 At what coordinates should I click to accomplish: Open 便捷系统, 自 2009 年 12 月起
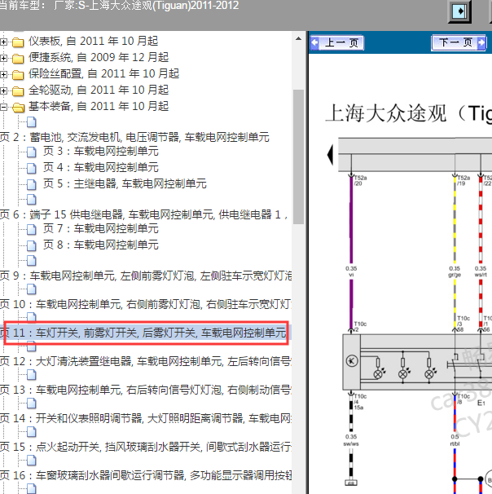click(x=99, y=58)
